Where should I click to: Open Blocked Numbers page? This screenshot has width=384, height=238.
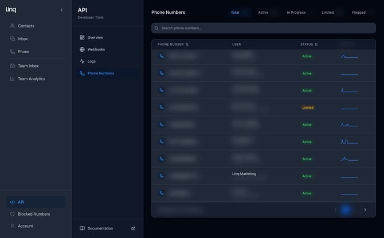click(x=33, y=214)
